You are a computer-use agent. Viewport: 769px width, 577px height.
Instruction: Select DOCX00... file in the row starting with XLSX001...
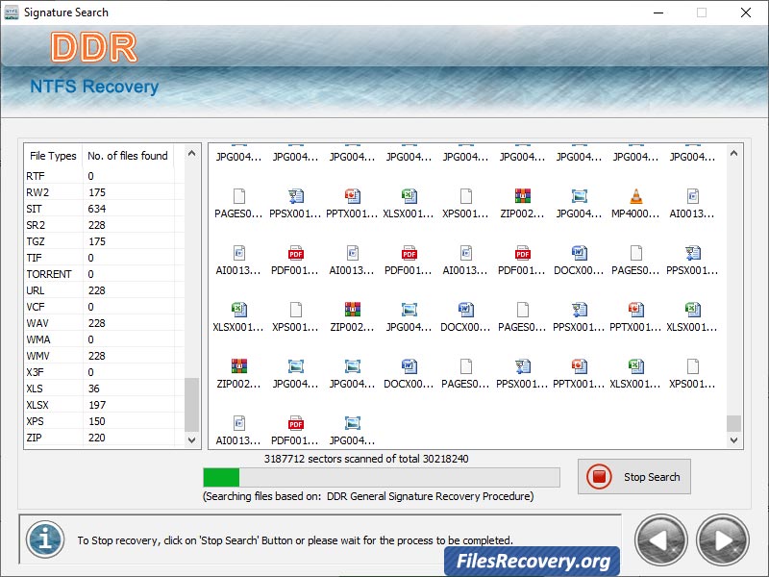coord(466,317)
